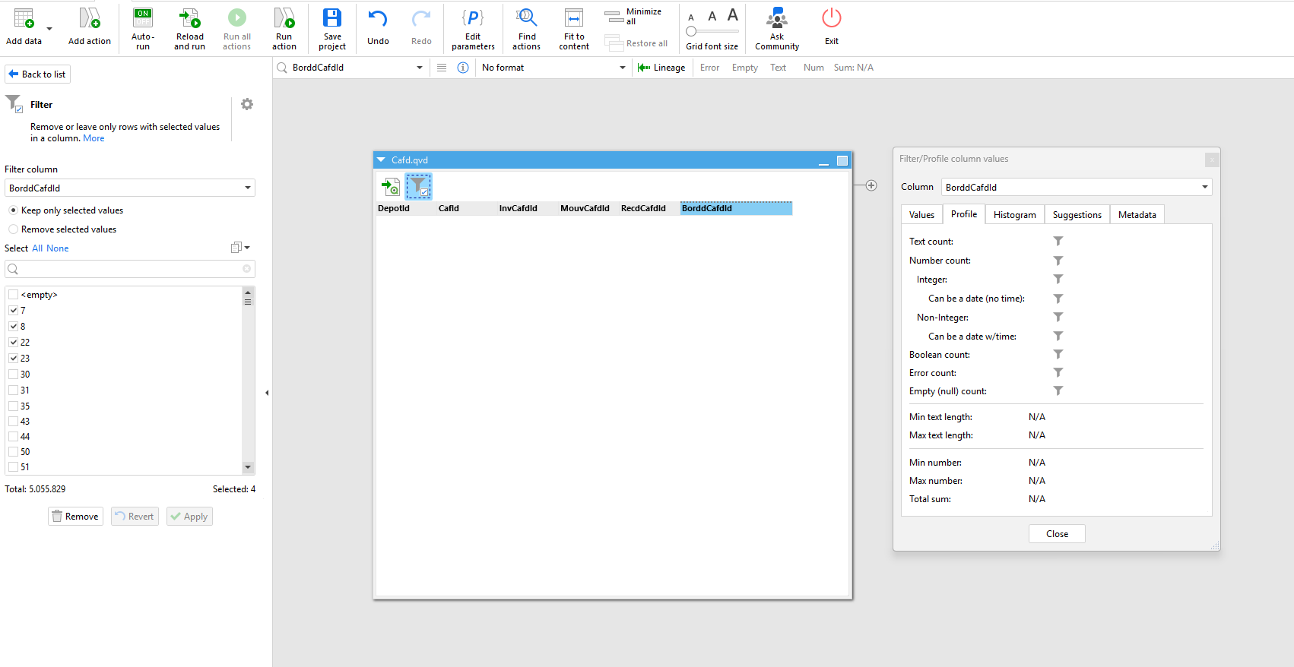Select Remove selected values option

coord(14,229)
